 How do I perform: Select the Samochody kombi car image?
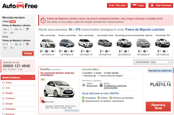(105, 43)
